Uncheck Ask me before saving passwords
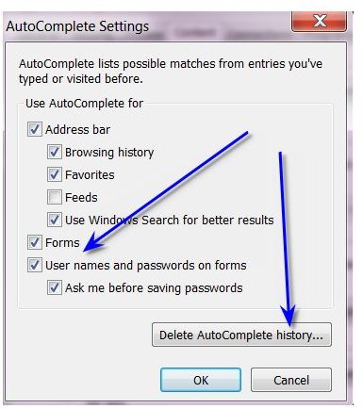Screen dimensions: 363x409 click(55, 287)
